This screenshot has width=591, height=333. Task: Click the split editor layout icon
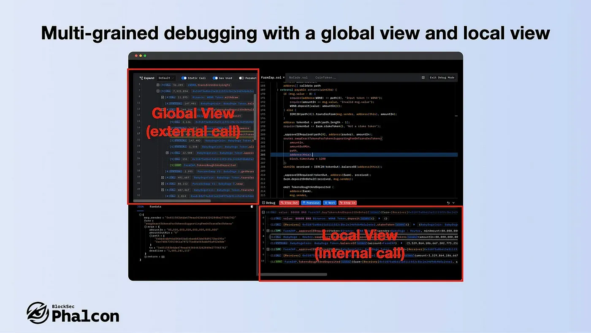pos(423,78)
